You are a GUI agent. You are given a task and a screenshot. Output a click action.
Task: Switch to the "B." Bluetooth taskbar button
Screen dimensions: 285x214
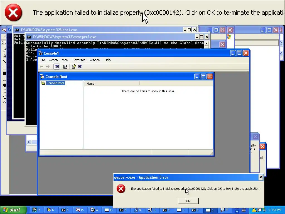(138, 210)
